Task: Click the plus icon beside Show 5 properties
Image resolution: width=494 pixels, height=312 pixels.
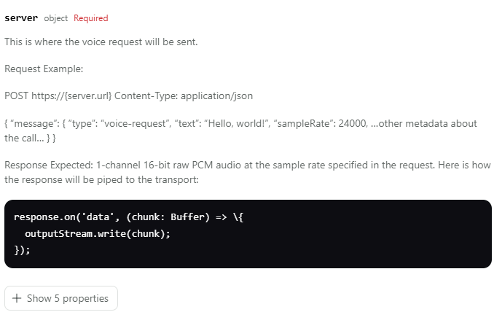Action: (17, 298)
